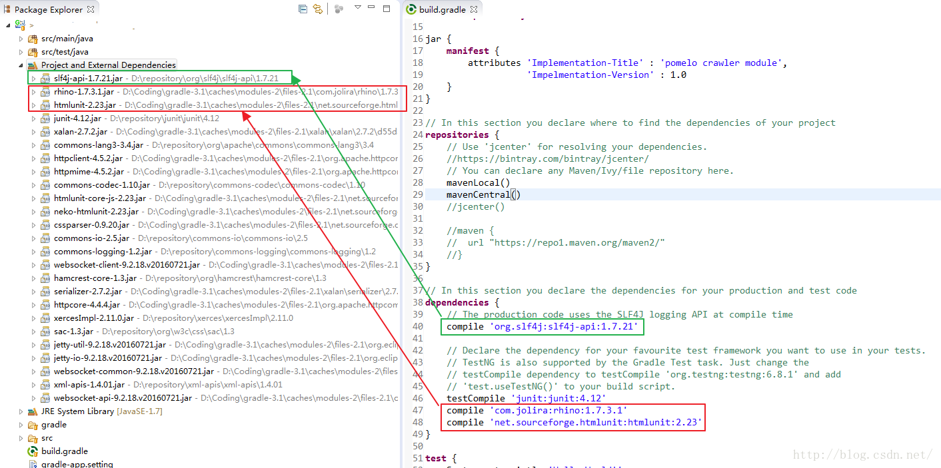941x468 pixels.
Task: Expand the src folder node
Action: [21, 438]
